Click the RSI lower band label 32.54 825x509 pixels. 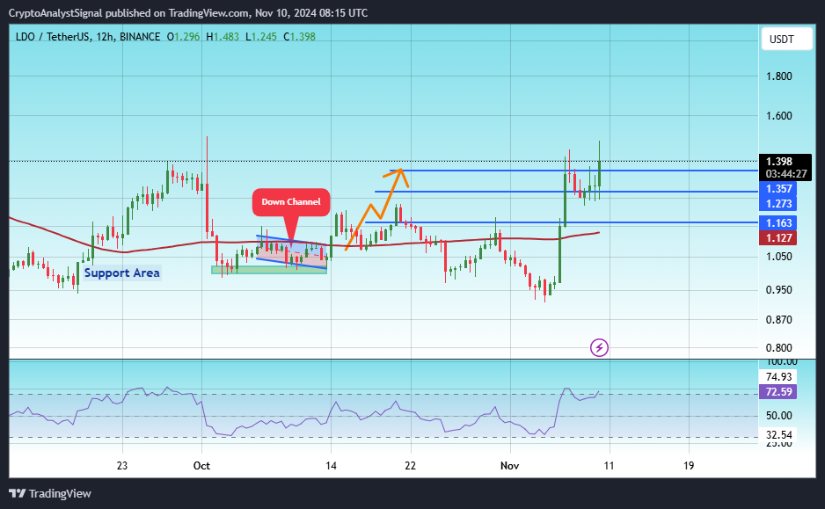778,435
